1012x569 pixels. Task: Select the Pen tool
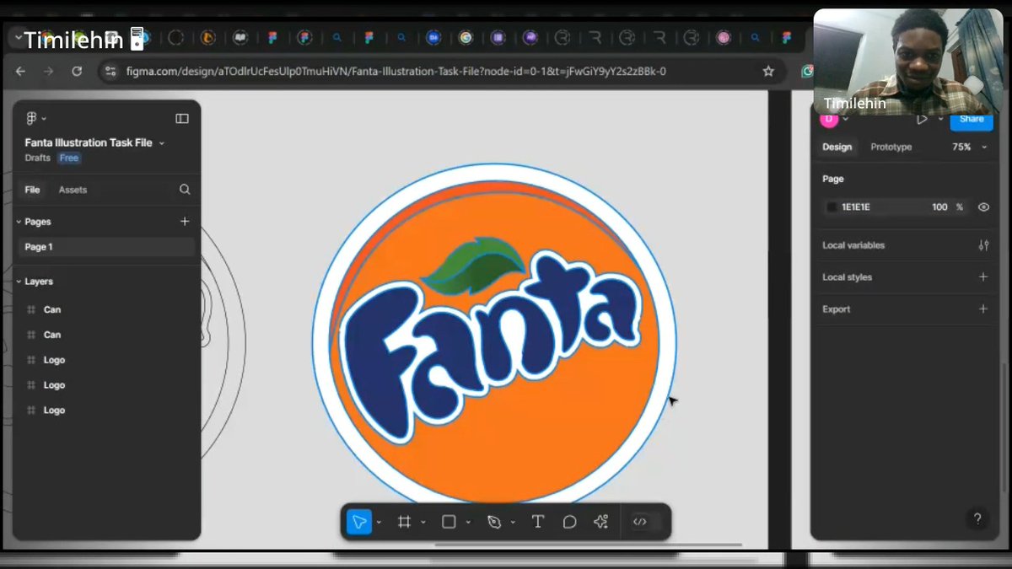494,522
